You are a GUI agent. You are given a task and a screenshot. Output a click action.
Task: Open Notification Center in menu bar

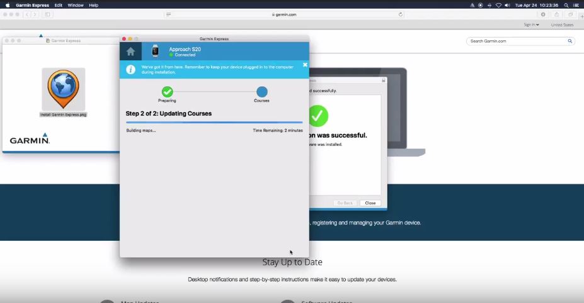[576, 5]
